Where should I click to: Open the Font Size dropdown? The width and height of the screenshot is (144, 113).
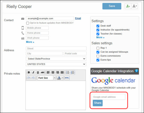pos(47,78)
